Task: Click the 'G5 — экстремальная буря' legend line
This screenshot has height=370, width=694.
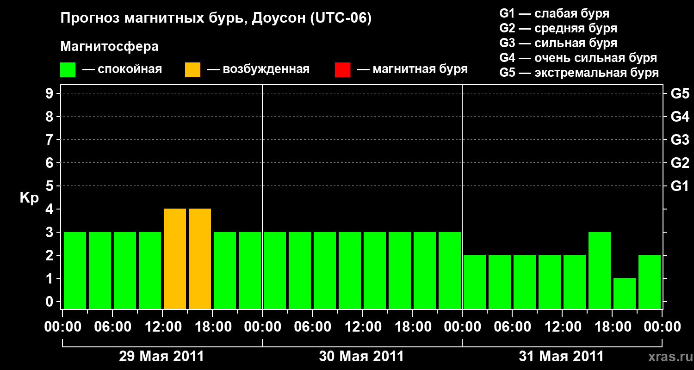Action: (579, 73)
